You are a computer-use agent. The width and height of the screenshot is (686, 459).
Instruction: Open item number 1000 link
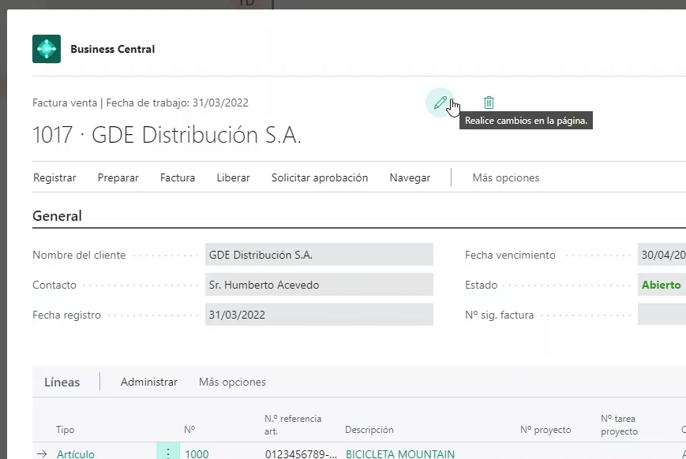point(197,453)
